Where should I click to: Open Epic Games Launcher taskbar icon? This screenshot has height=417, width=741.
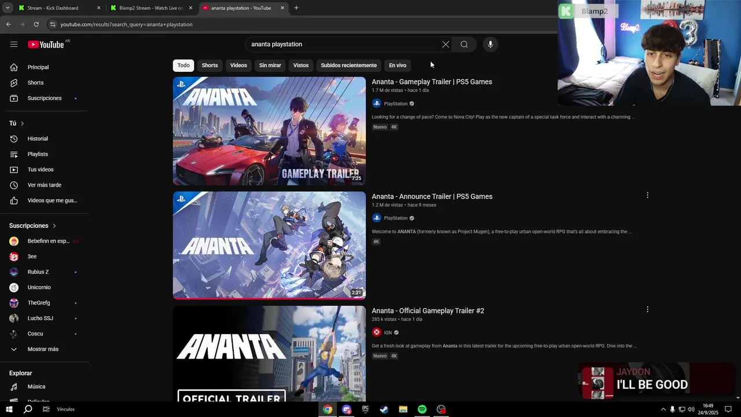365,409
